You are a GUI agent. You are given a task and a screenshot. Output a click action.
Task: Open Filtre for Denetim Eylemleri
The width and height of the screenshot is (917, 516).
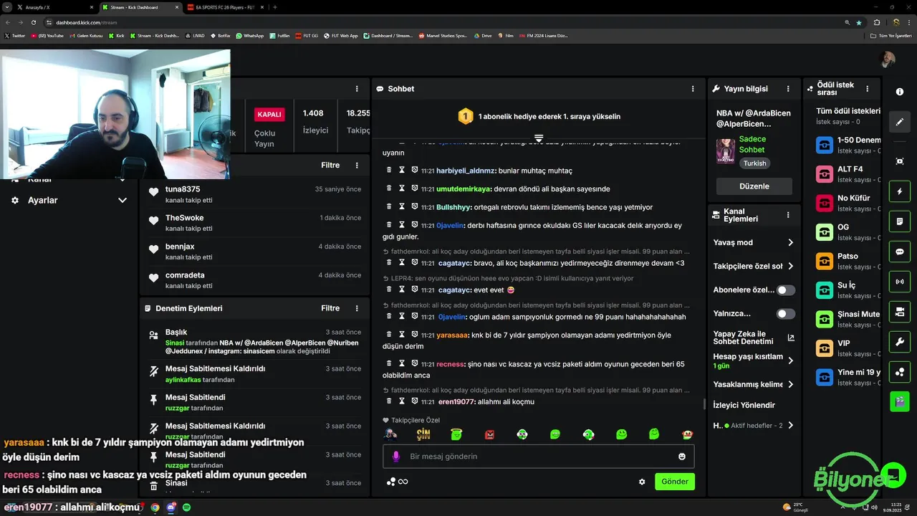330,308
